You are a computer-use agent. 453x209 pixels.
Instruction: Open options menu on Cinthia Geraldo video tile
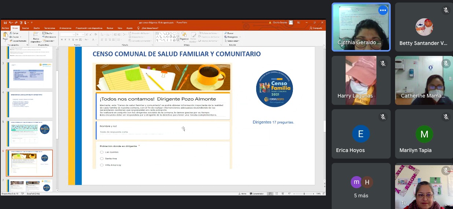(x=383, y=10)
